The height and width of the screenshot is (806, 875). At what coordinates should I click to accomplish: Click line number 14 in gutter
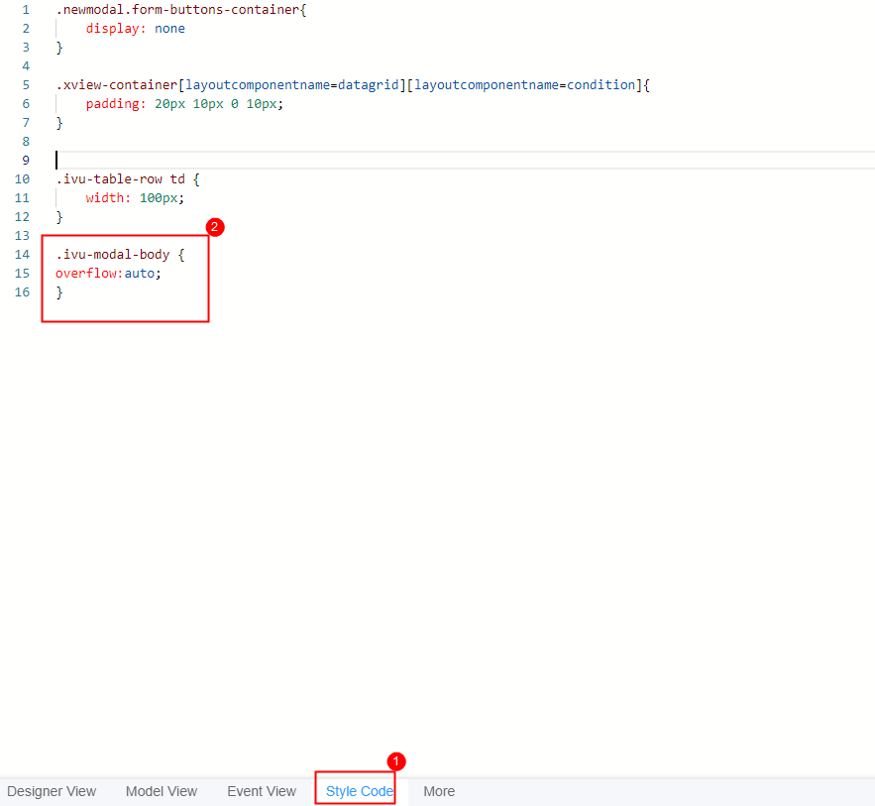[x=23, y=255]
